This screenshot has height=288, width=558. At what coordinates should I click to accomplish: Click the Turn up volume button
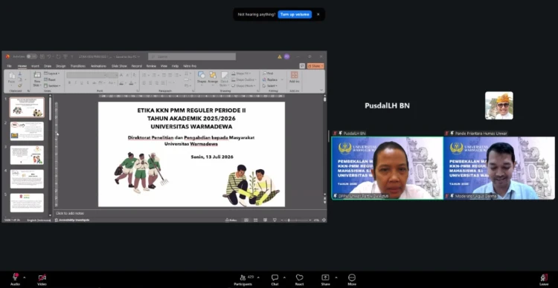click(x=295, y=15)
